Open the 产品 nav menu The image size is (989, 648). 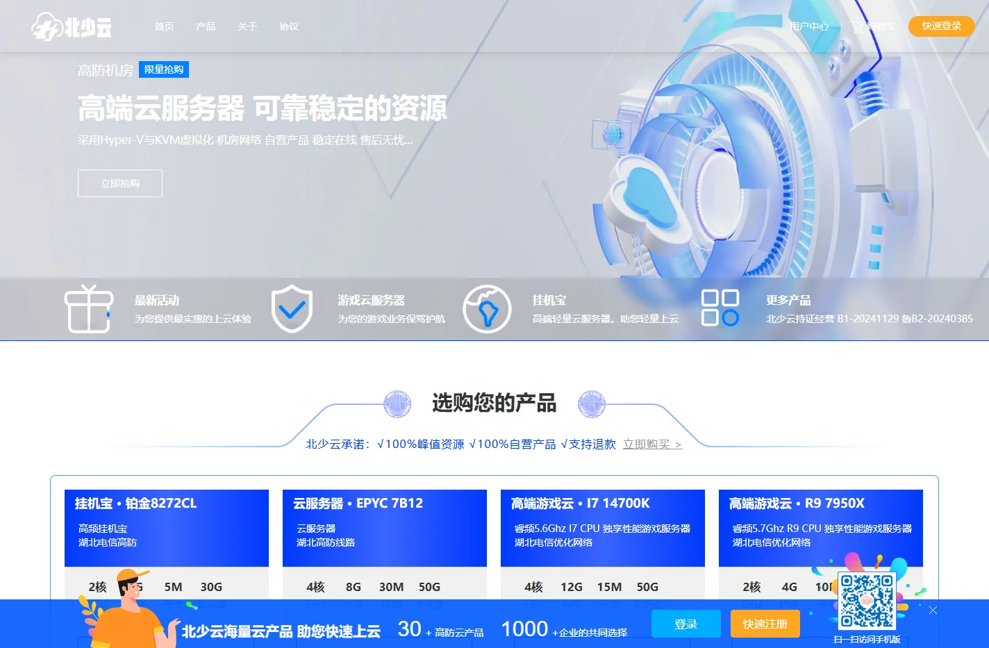206,26
